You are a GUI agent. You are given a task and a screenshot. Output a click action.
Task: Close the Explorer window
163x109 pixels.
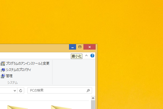89,47
